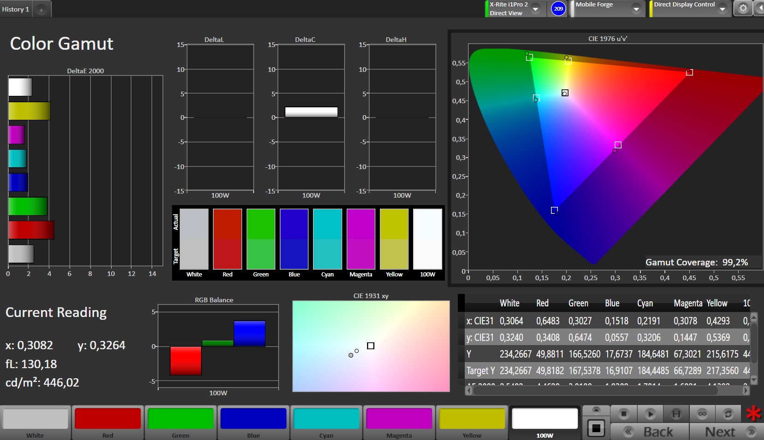Viewport: 764px width, 440px height.
Task: Click the blue 209 meter timer circle
Action: pyautogui.click(x=558, y=9)
